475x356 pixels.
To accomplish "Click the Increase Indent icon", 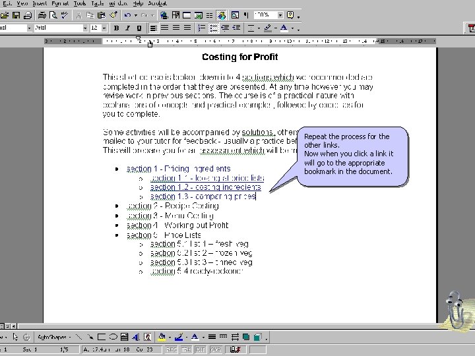I will (236, 28).
